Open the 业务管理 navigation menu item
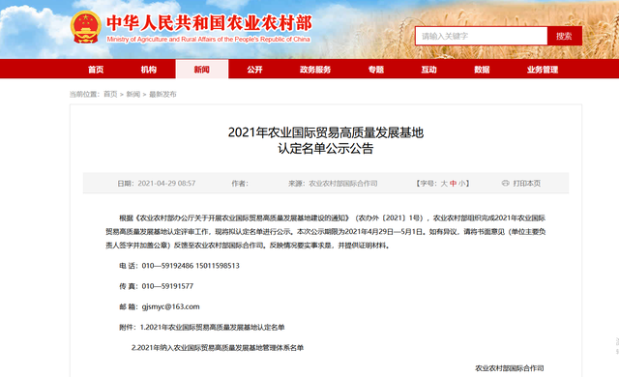619x377 pixels. [x=543, y=70]
